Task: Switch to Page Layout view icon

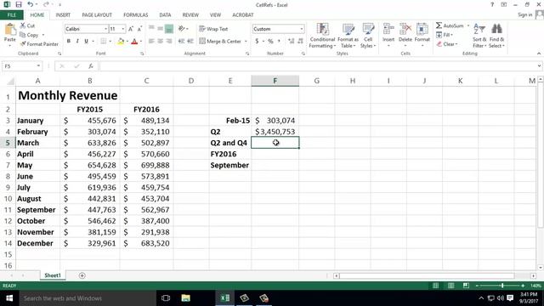Action: (450, 286)
